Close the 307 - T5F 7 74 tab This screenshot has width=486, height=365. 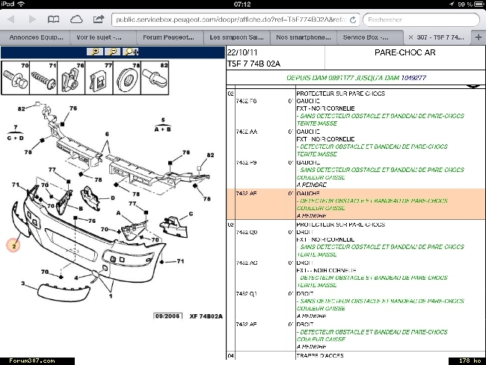410,37
